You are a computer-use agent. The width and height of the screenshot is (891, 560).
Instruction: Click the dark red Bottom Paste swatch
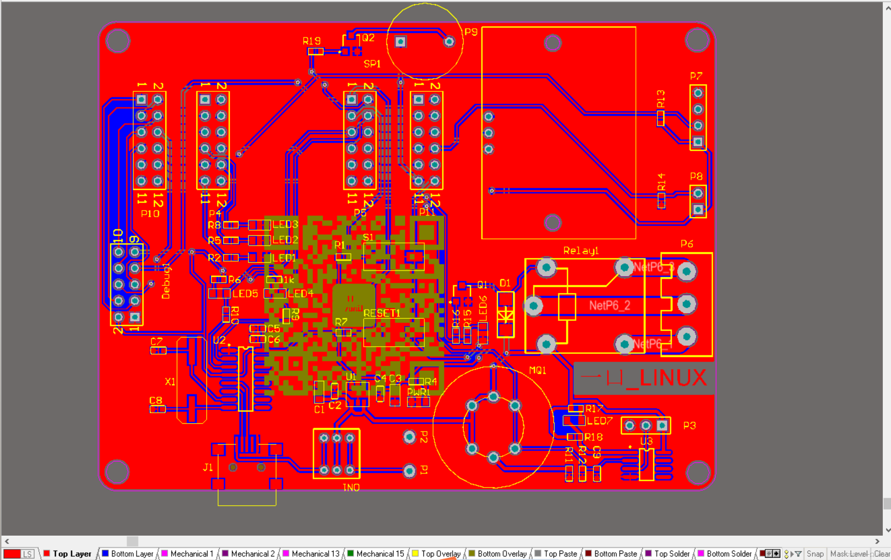tap(588, 553)
